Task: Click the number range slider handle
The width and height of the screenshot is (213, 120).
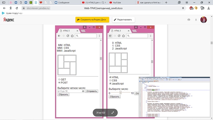Action: 120,92
